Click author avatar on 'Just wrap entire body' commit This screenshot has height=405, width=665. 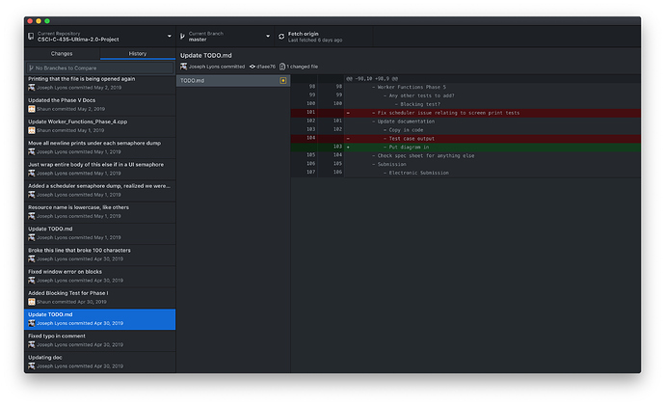pyautogui.click(x=32, y=174)
